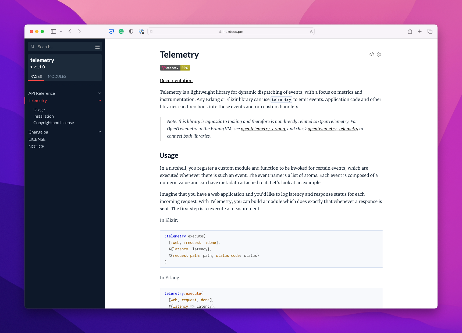
Task: Jump to the Usage section link
Action: [x=39, y=110]
